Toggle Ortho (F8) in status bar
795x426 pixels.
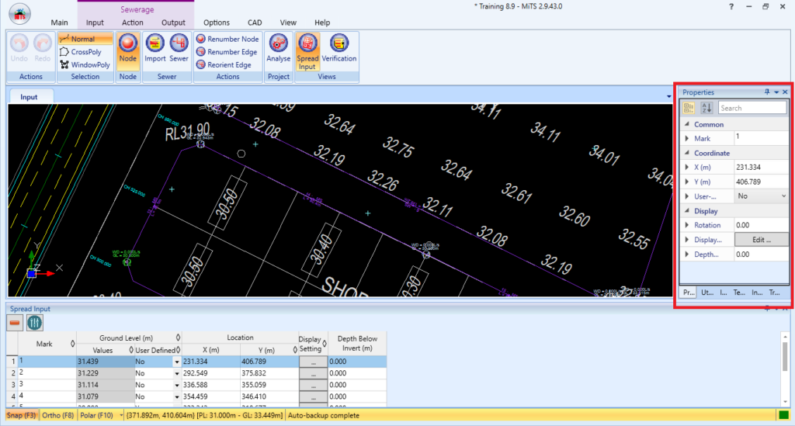[57, 415]
